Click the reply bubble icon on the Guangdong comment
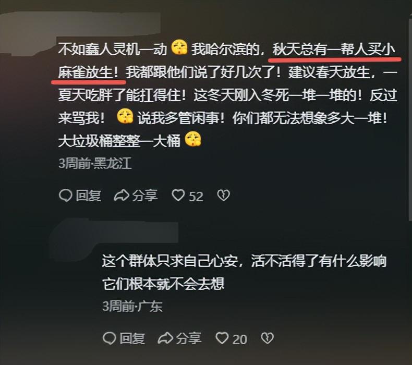The width and height of the screenshot is (412, 365). [x=110, y=338]
